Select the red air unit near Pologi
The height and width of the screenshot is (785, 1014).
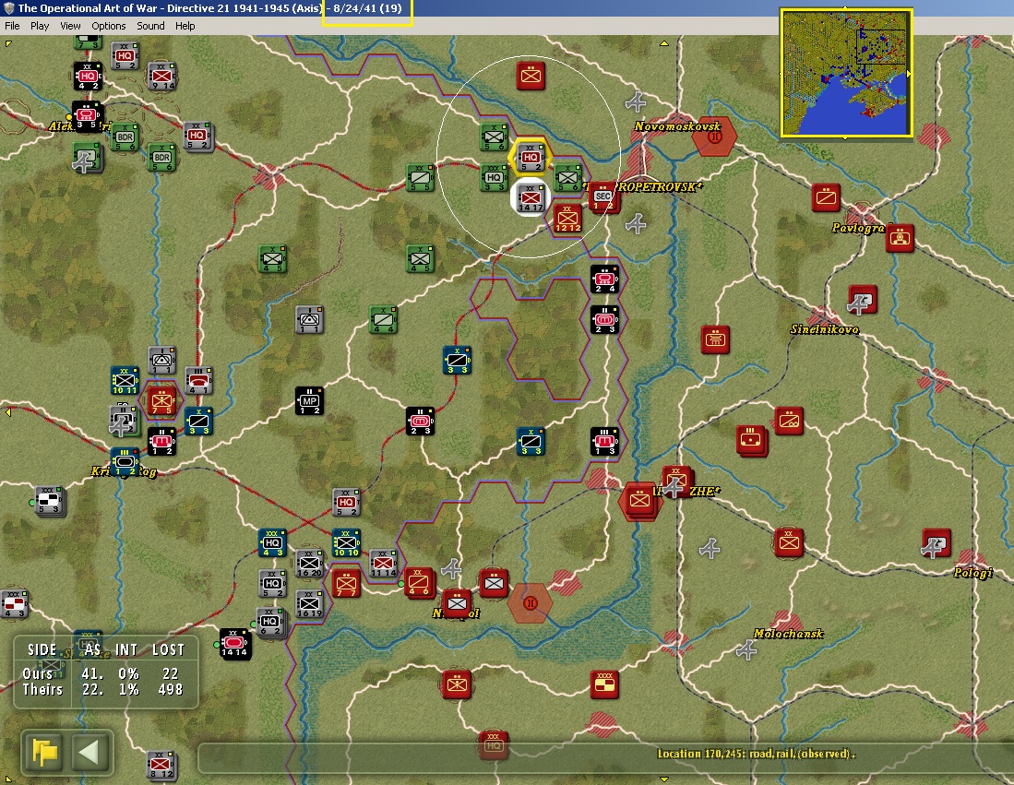tap(936, 543)
